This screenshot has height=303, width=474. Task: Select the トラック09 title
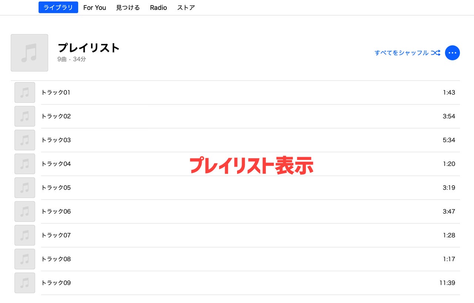(x=56, y=283)
